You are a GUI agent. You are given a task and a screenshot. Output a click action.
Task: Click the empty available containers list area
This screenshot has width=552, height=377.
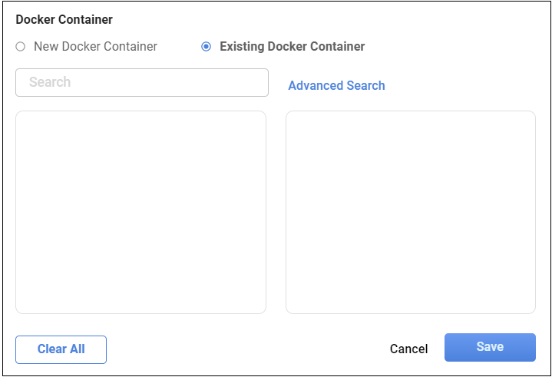coord(140,212)
